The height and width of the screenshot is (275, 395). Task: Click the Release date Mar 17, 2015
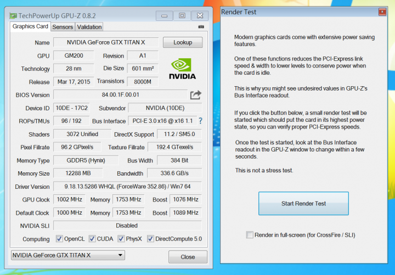[x=74, y=82]
